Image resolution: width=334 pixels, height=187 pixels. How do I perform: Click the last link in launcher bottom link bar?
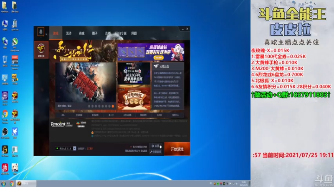(x=175, y=115)
